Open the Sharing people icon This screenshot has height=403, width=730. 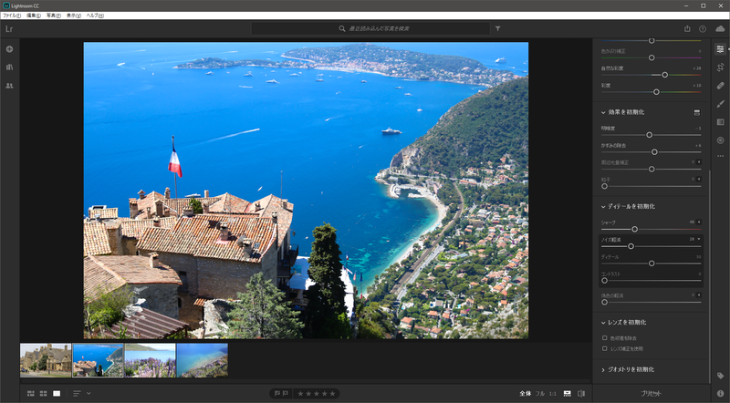[9, 86]
